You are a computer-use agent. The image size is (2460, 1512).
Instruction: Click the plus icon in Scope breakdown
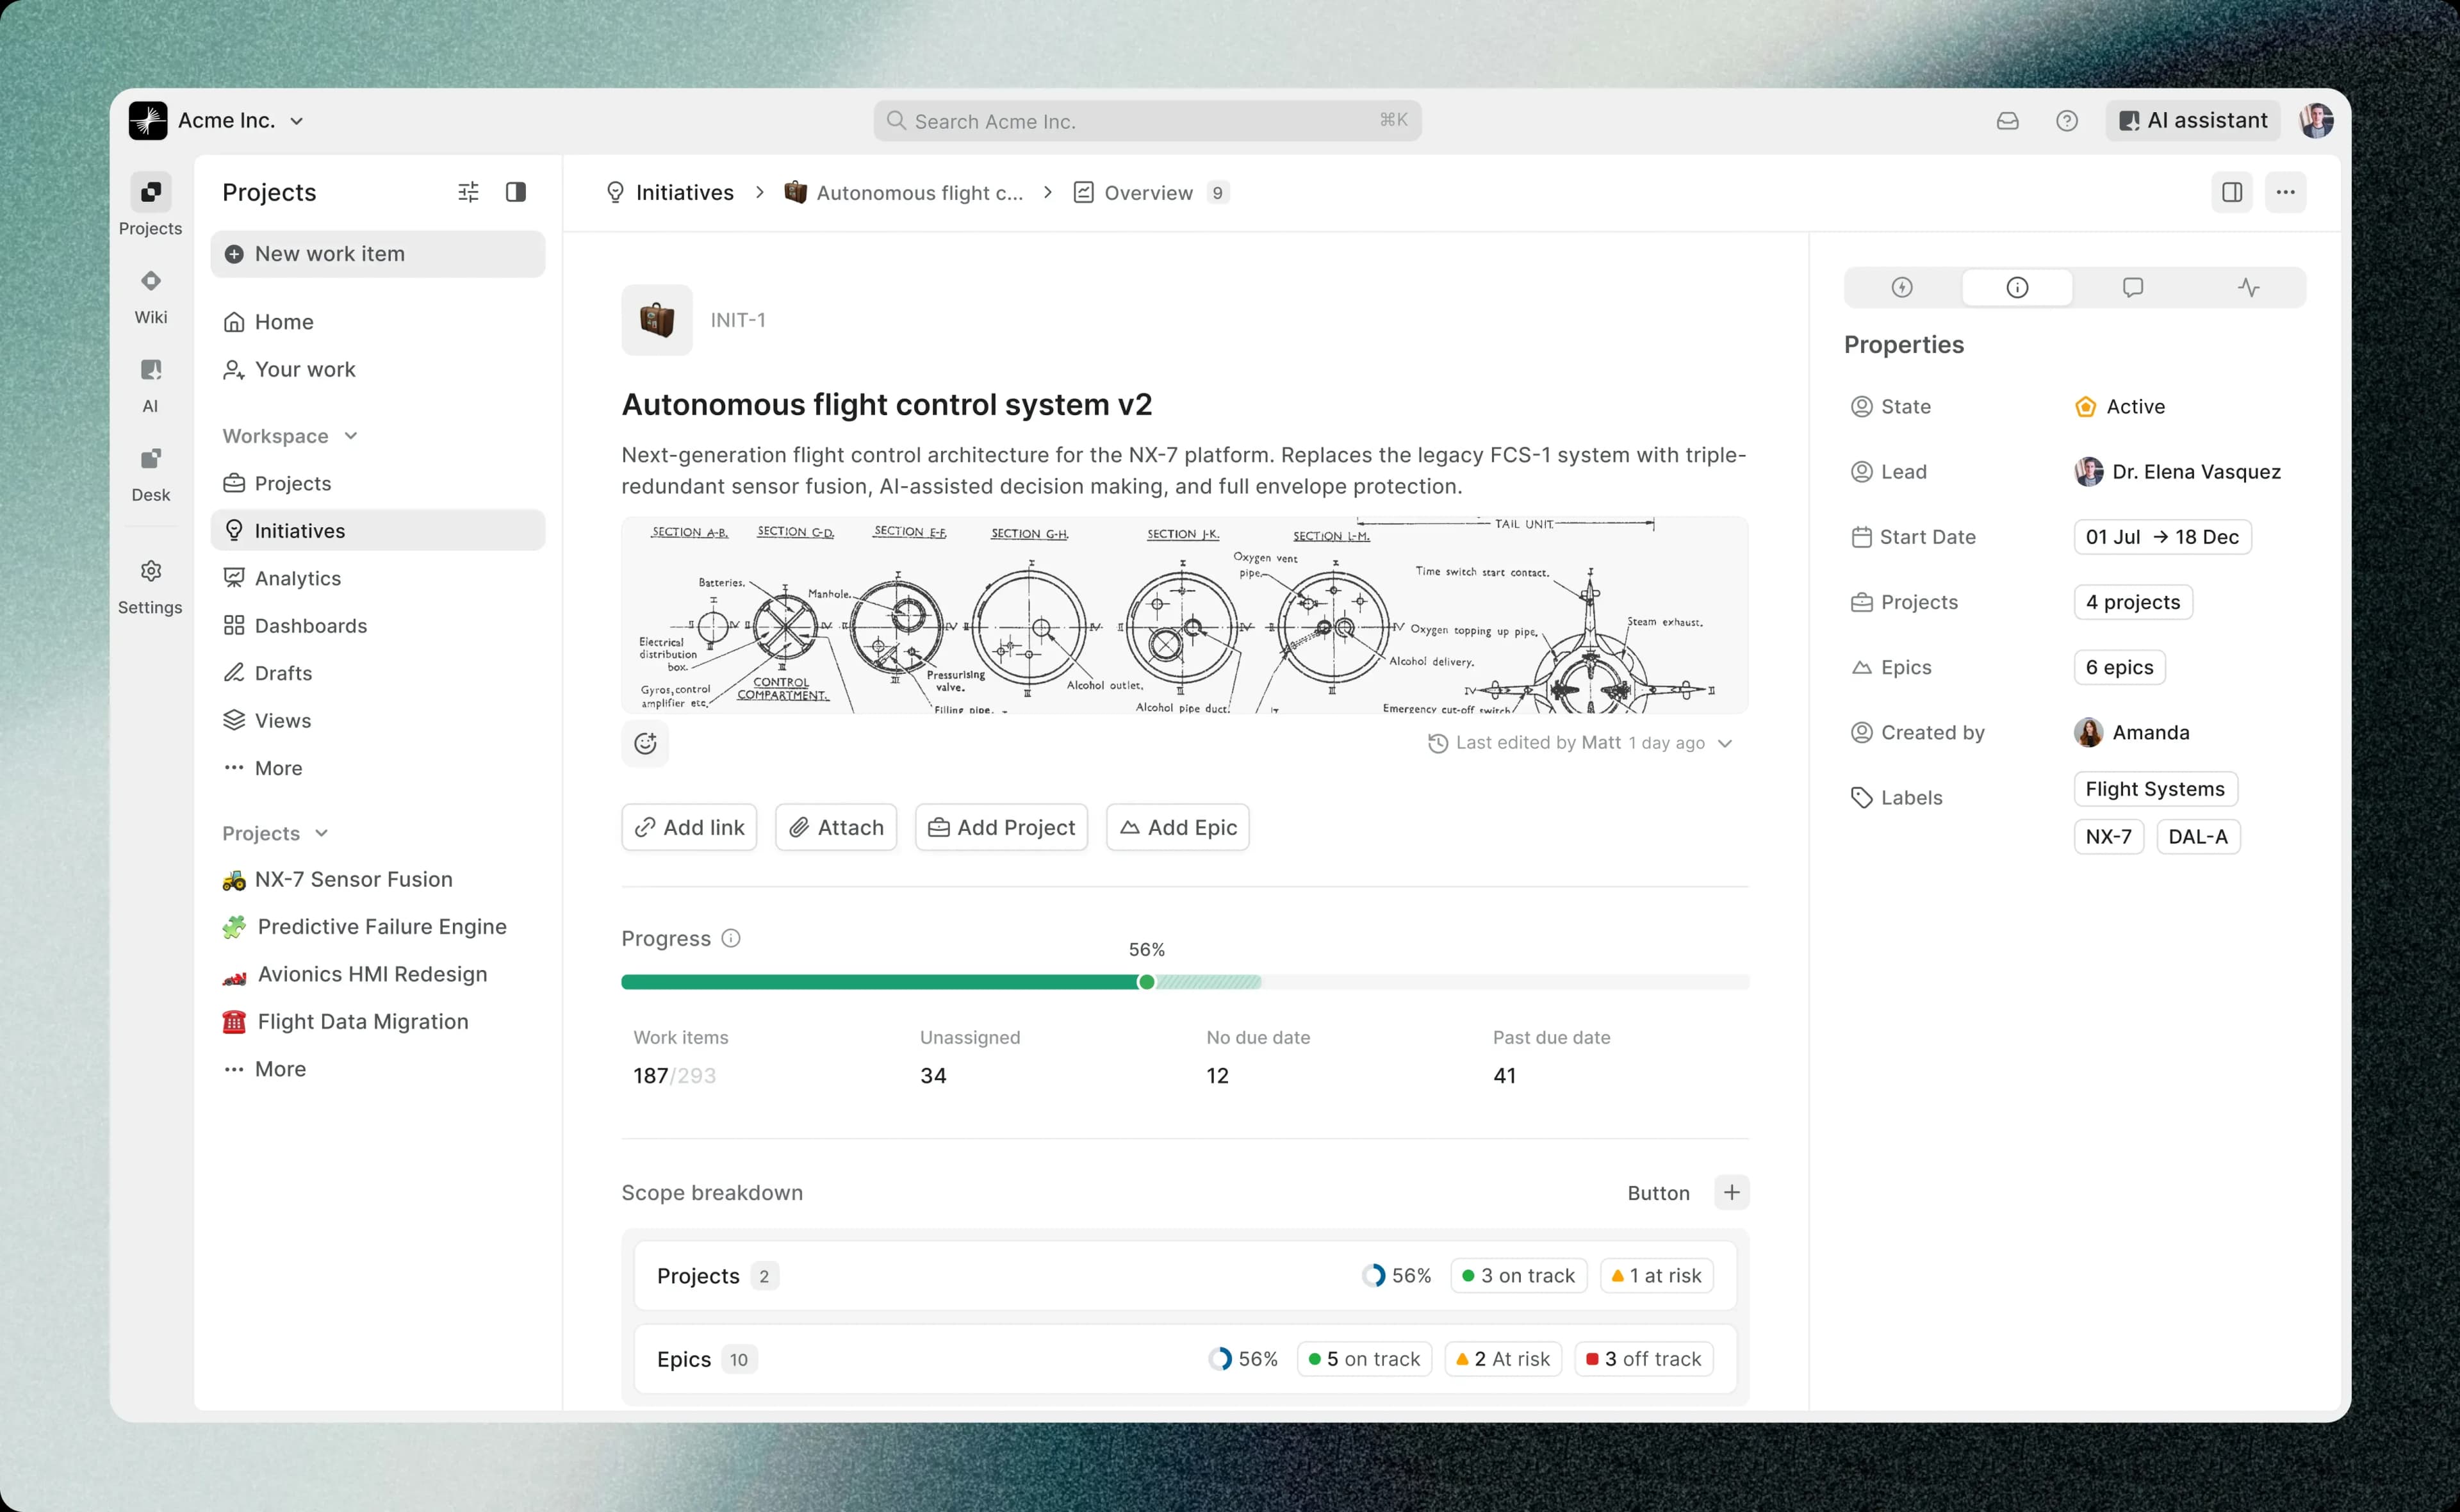(x=1732, y=1192)
